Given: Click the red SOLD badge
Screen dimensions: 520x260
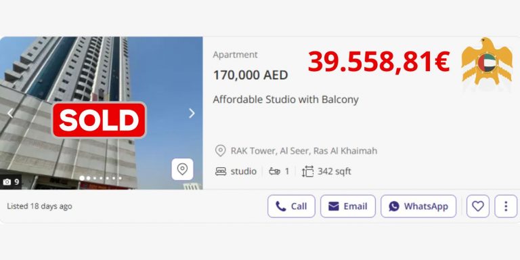Looking at the screenshot, I should (x=99, y=120).
